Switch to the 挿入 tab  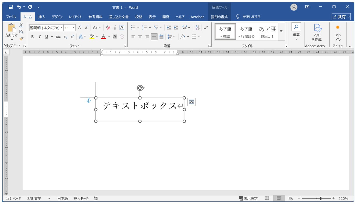tap(42, 17)
